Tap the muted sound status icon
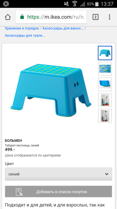117x209 pixels. (66, 4)
